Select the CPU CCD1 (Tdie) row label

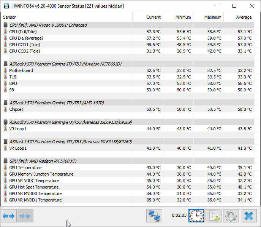pyautogui.click(x=25, y=45)
